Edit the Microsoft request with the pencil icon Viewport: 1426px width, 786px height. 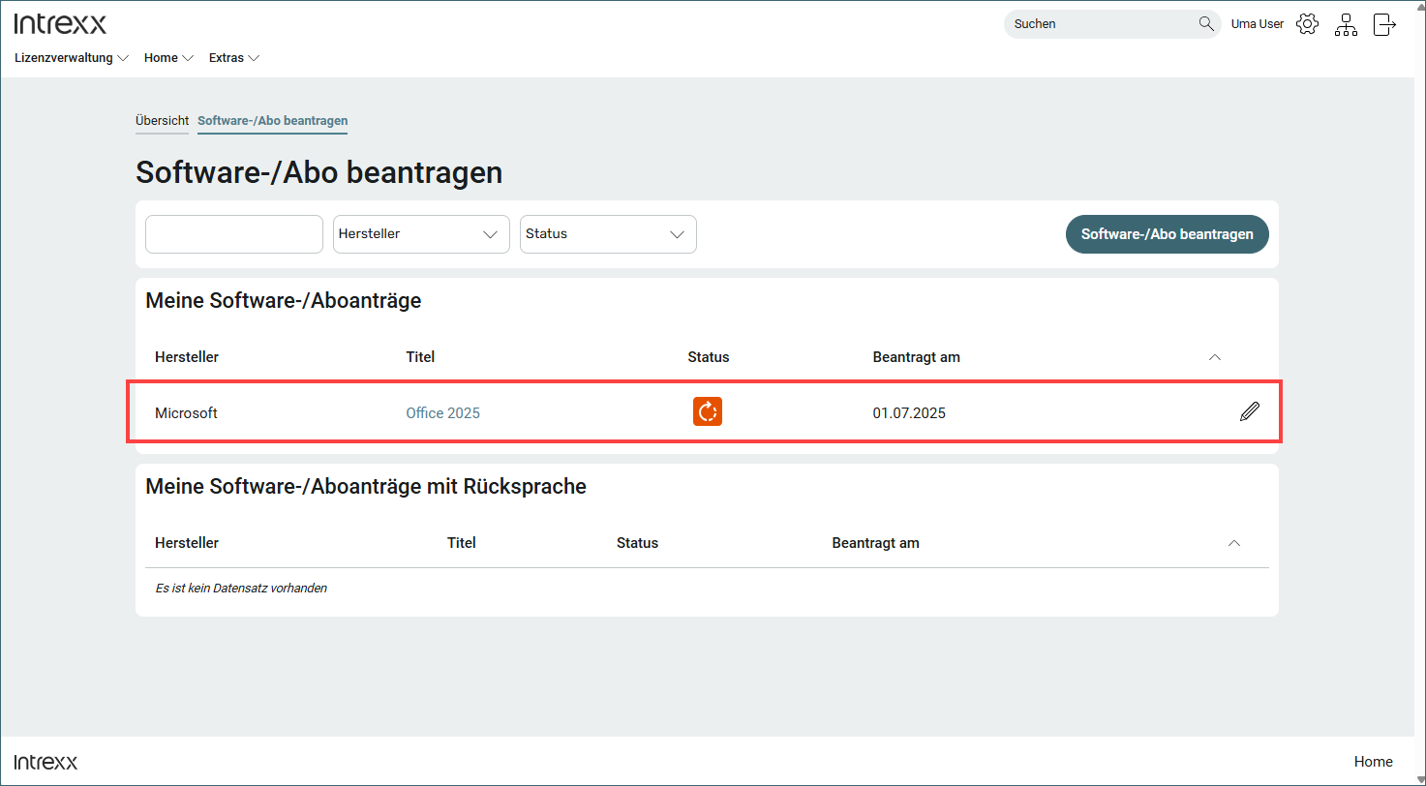pyautogui.click(x=1250, y=411)
